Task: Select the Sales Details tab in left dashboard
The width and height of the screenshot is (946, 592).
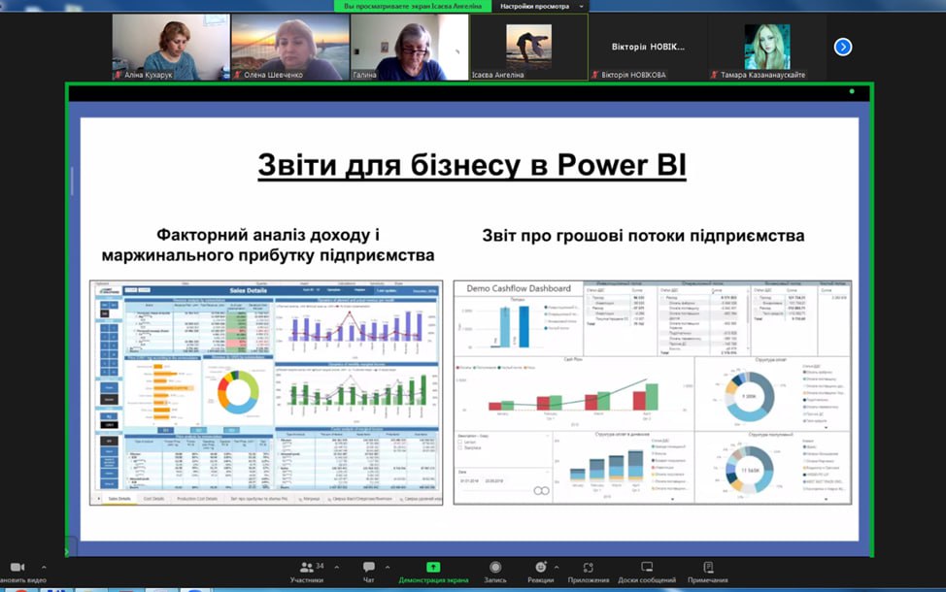Action: coord(119,499)
